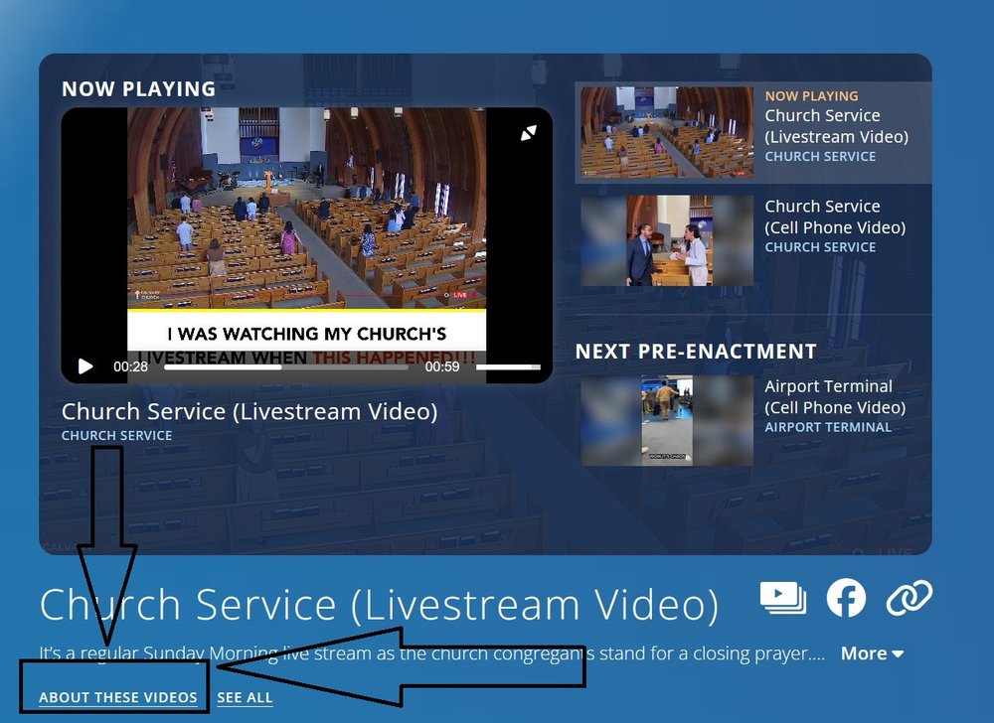The image size is (994, 723).
Task: Expand the description with More
Action: [x=872, y=653]
